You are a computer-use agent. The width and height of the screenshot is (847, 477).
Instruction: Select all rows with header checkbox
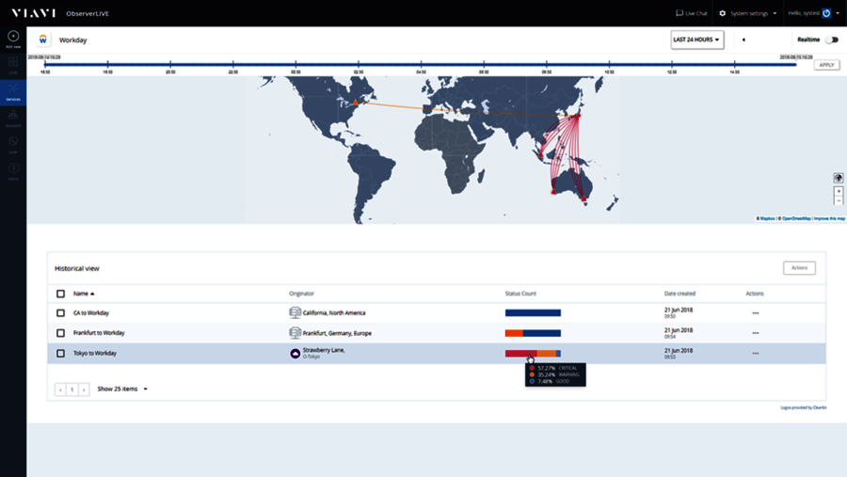61,294
